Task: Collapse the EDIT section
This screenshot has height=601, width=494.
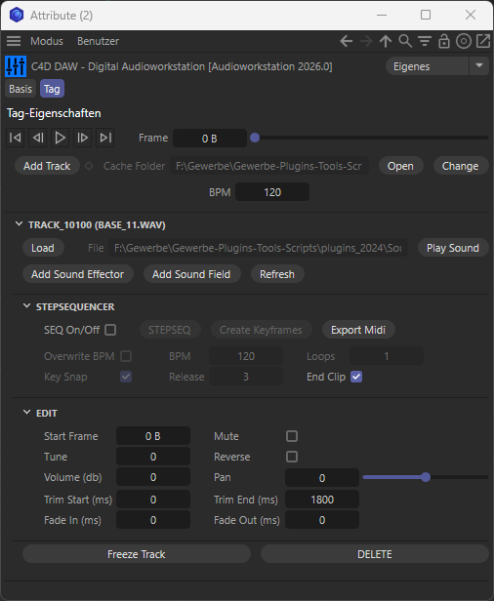Action: click(x=26, y=413)
